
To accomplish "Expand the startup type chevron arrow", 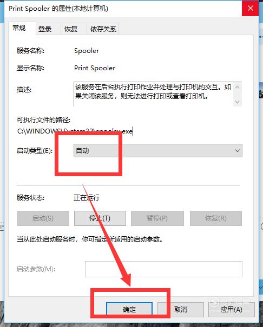I will tap(237, 151).
